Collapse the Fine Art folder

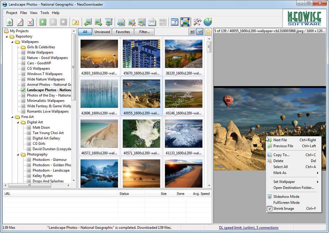coord(12,117)
